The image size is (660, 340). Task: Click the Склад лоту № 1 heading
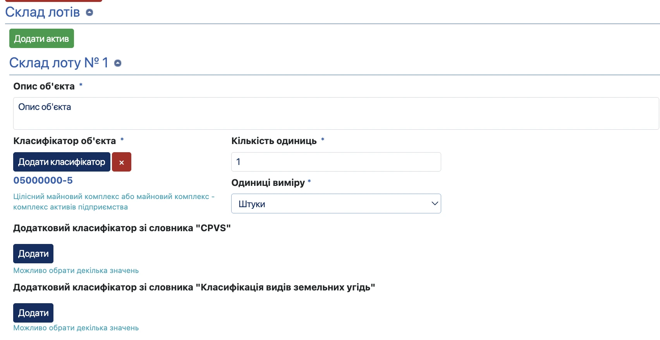[59, 63]
